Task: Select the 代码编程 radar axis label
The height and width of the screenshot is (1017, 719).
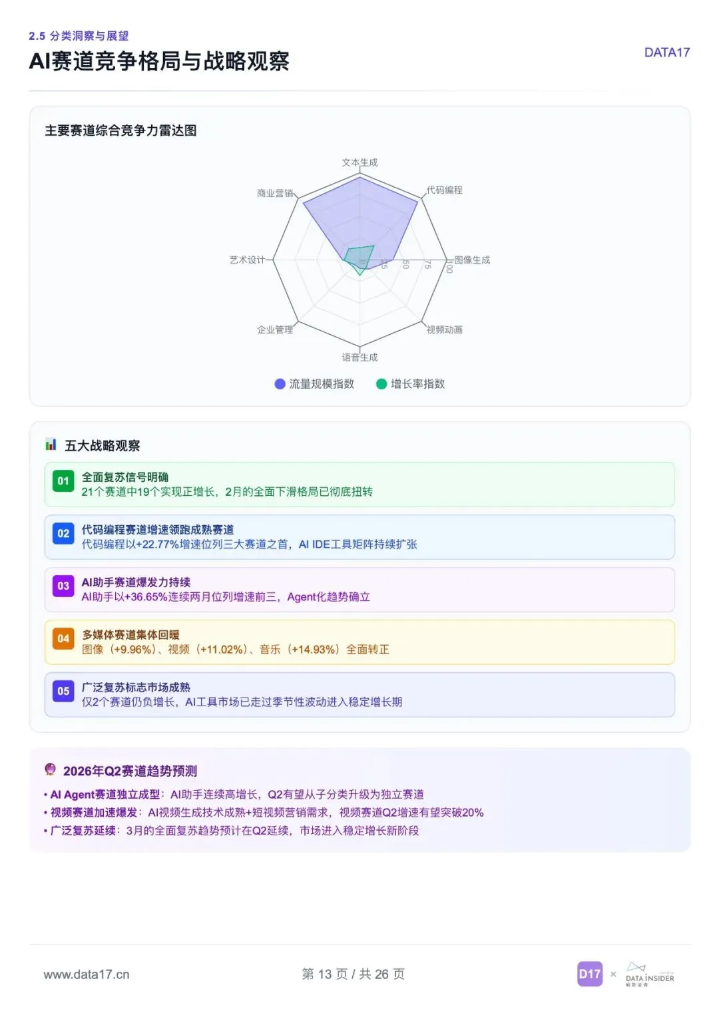Action: point(445,190)
